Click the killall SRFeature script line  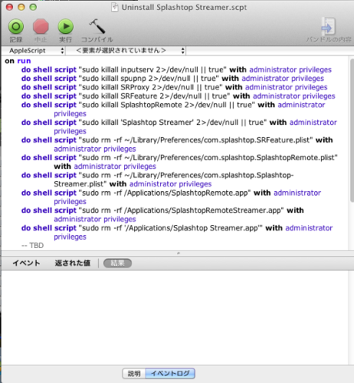click(178, 96)
